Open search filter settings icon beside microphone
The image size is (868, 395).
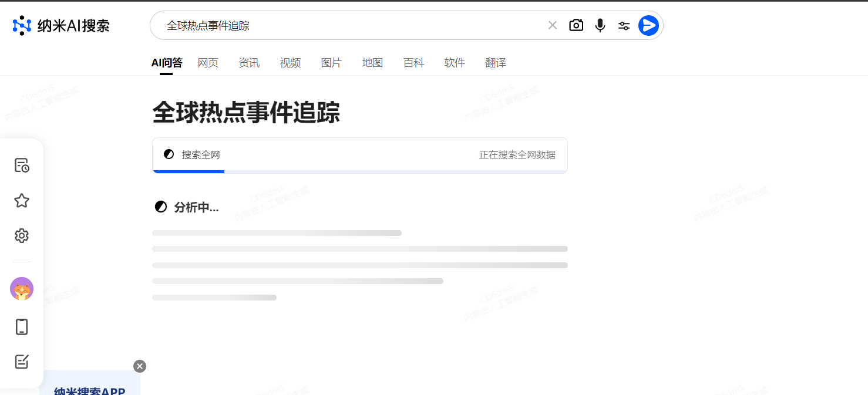click(x=624, y=25)
